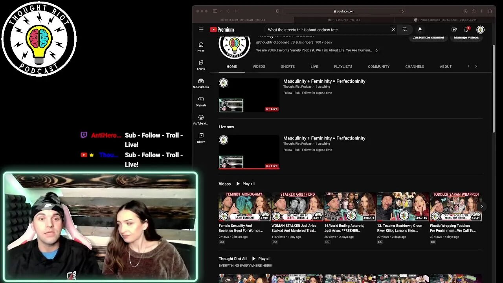
Task: Select the SHORTS channel tab
Action: point(288,66)
